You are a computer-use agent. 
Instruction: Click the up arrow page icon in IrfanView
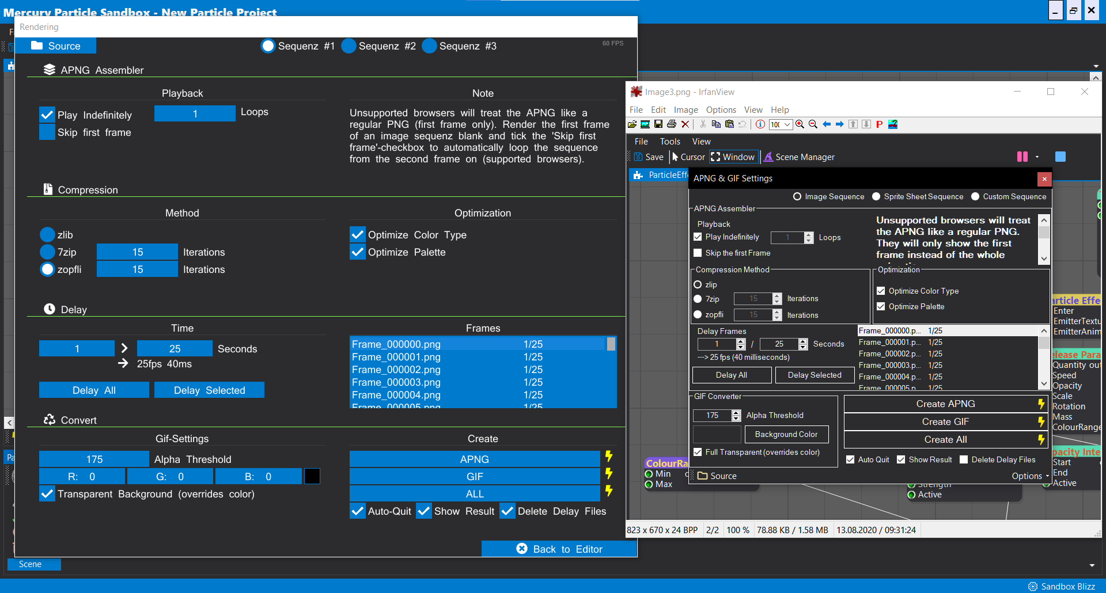(853, 124)
